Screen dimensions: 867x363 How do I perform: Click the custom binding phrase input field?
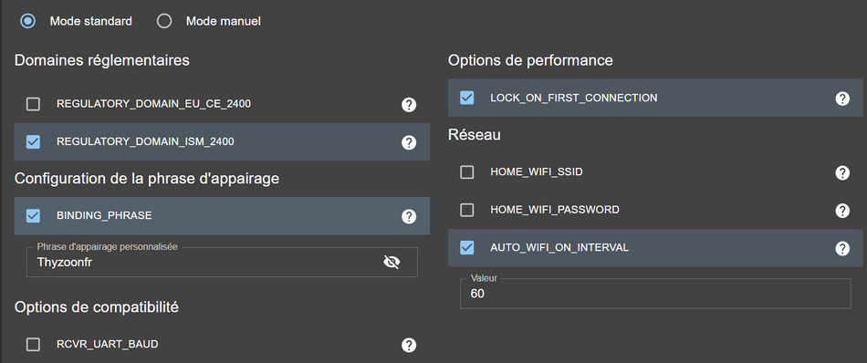click(x=222, y=262)
